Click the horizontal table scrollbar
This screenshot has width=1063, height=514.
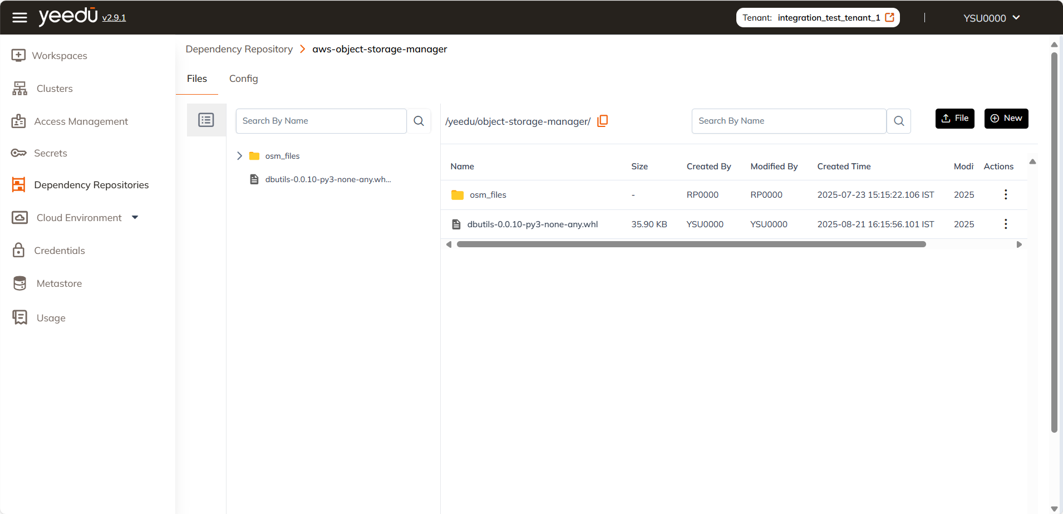691,244
